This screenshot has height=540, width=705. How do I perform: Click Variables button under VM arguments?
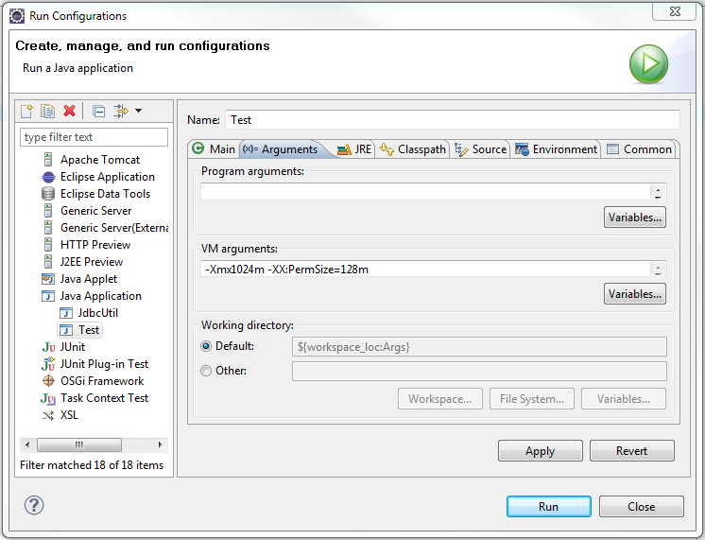[635, 294]
